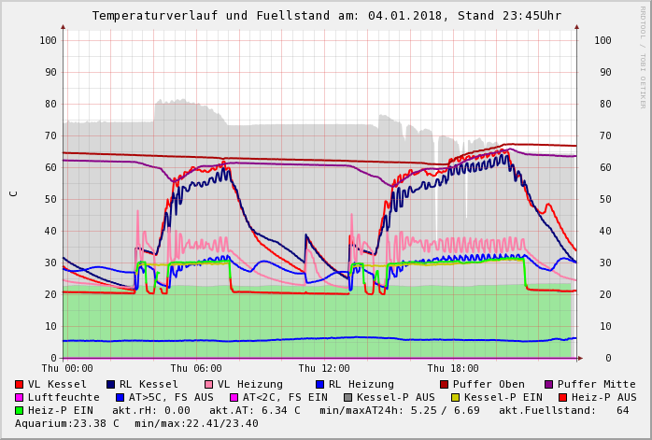Image resolution: width=652 pixels, height=440 pixels.
Task: Select the blue RL Heizung legend swatch
Action: point(319,384)
